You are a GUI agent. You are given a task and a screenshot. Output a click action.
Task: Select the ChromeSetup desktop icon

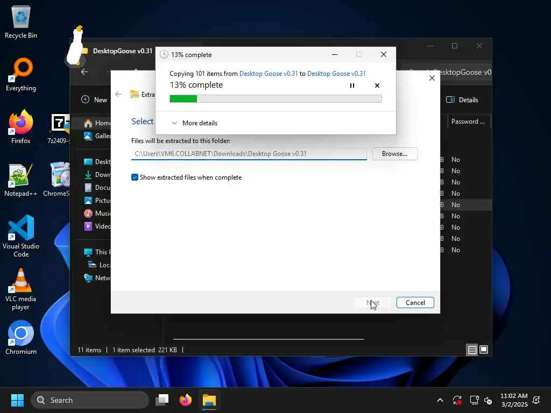tap(56, 180)
